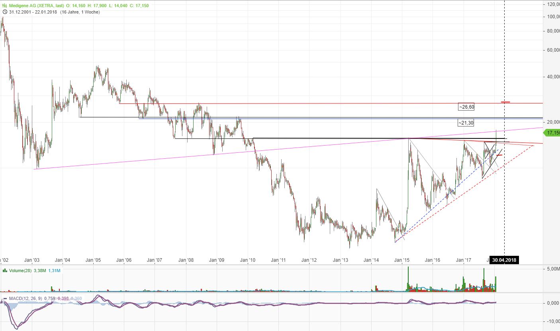Select the green 17,150 last price tag
The image size is (560, 331).
point(552,133)
